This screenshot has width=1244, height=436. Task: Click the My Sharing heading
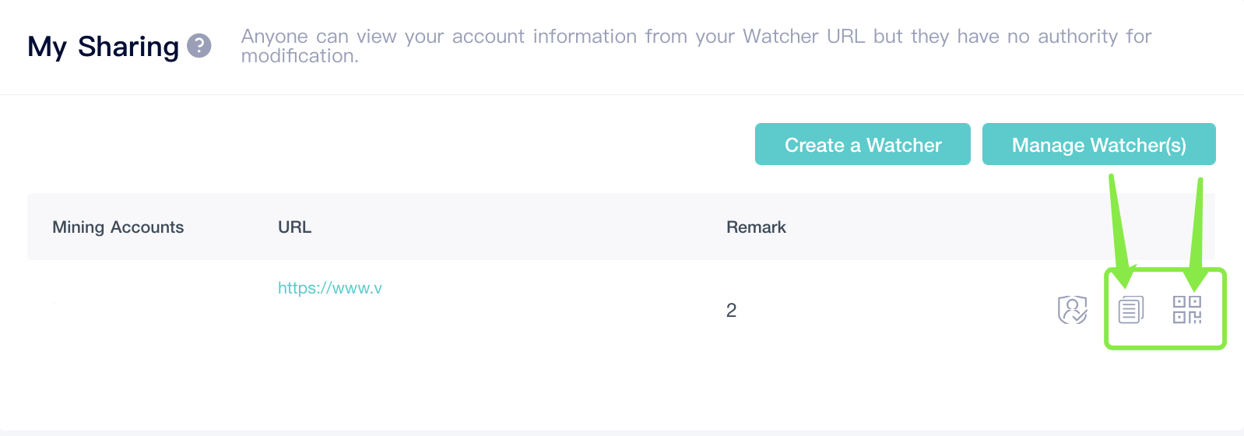pyautogui.click(x=104, y=47)
